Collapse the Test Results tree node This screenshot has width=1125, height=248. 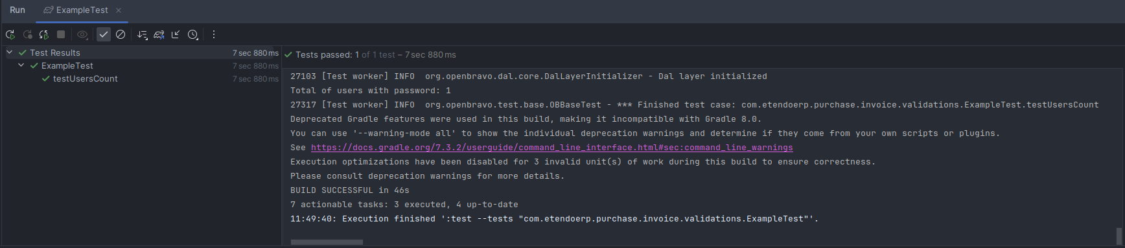coord(10,52)
